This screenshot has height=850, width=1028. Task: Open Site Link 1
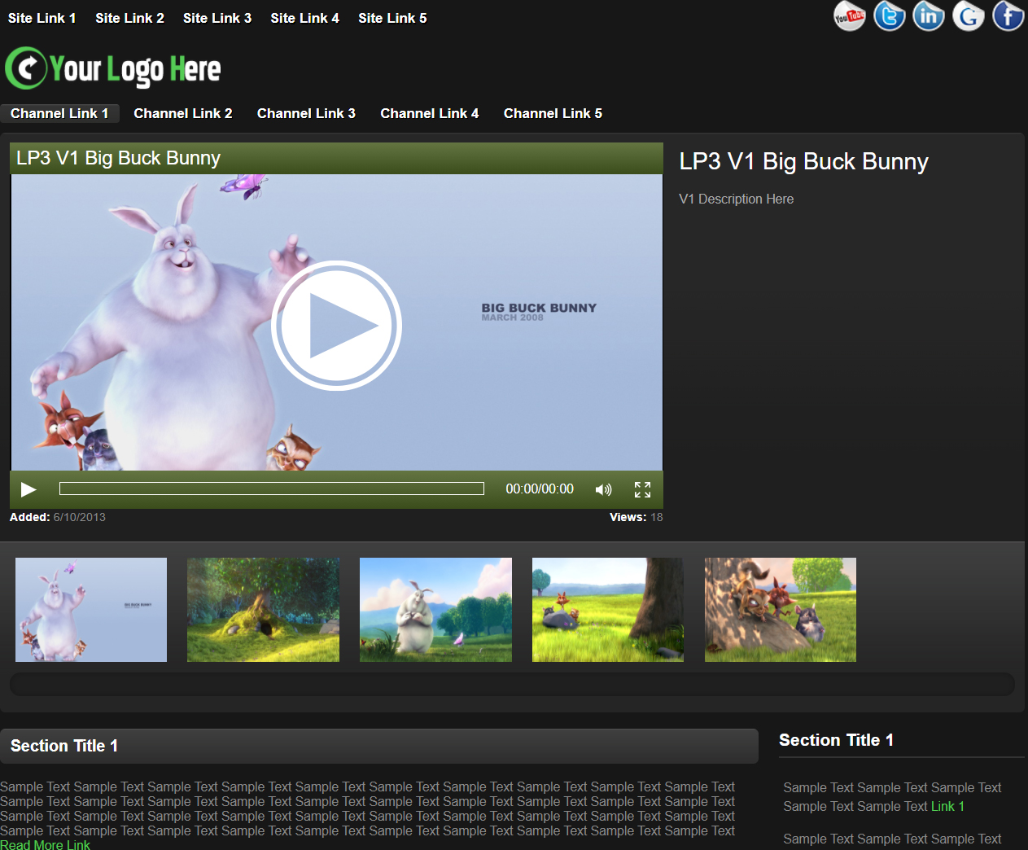(x=42, y=18)
